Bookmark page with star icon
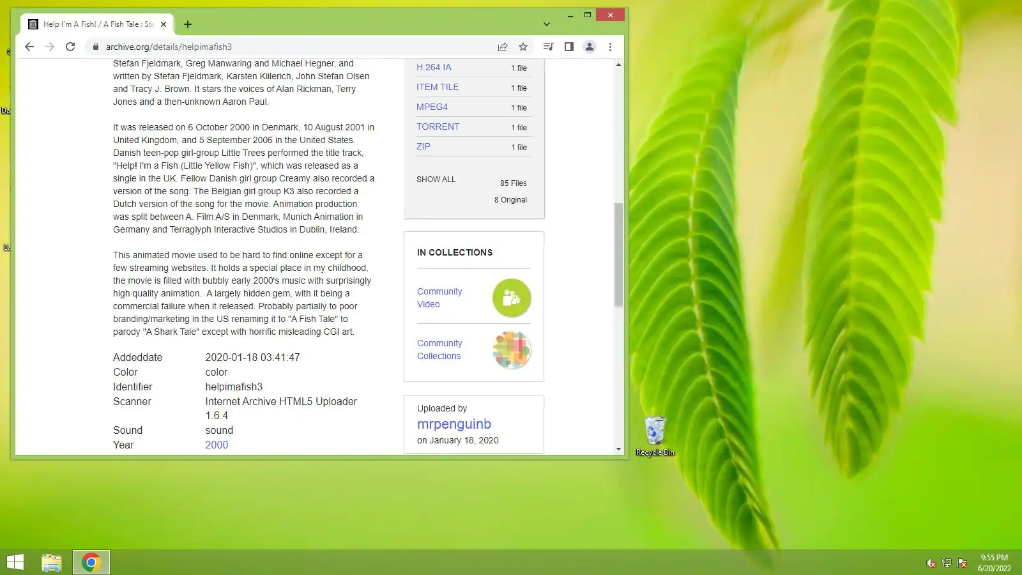Viewport: 1022px width, 575px height. [523, 47]
